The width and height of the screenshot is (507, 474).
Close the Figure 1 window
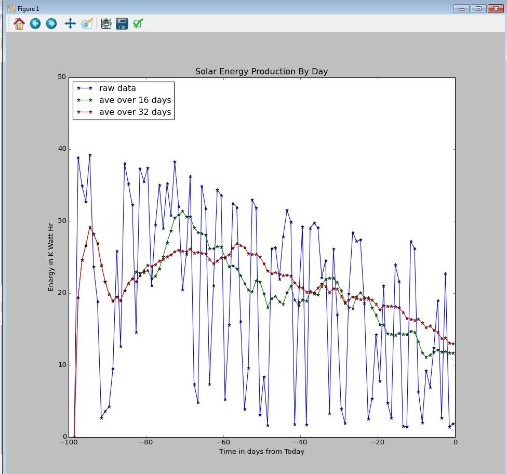(496, 9)
